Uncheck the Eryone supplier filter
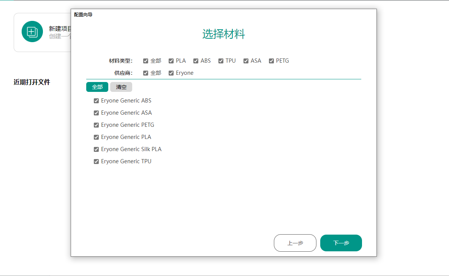The image size is (449, 276). [x=171, y=73]
